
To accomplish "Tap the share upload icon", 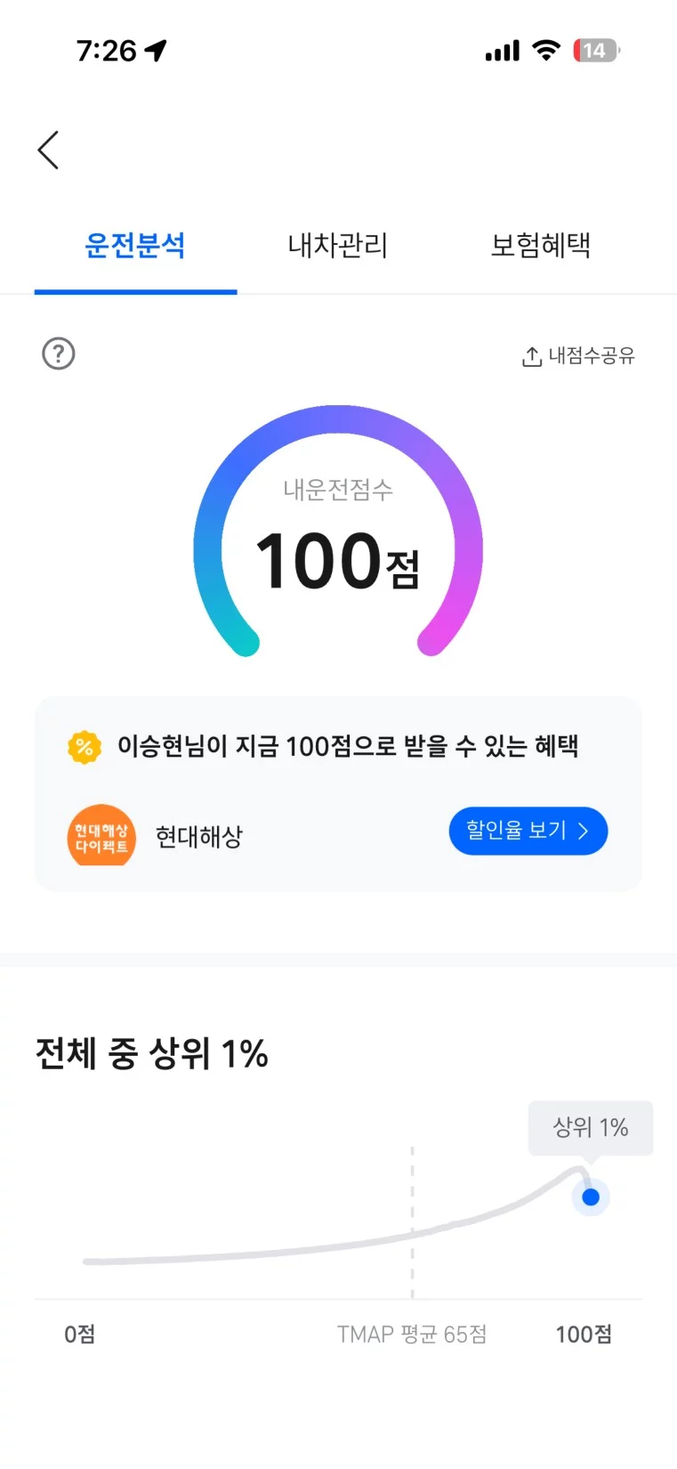I will pyautogui.click(x=531, y=357).
